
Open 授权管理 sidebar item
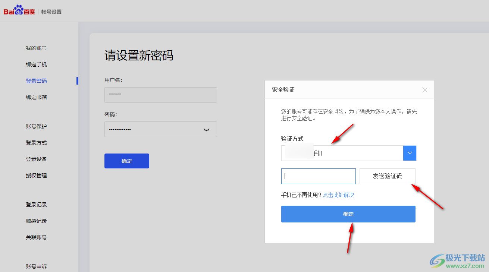tap(36, 175)
